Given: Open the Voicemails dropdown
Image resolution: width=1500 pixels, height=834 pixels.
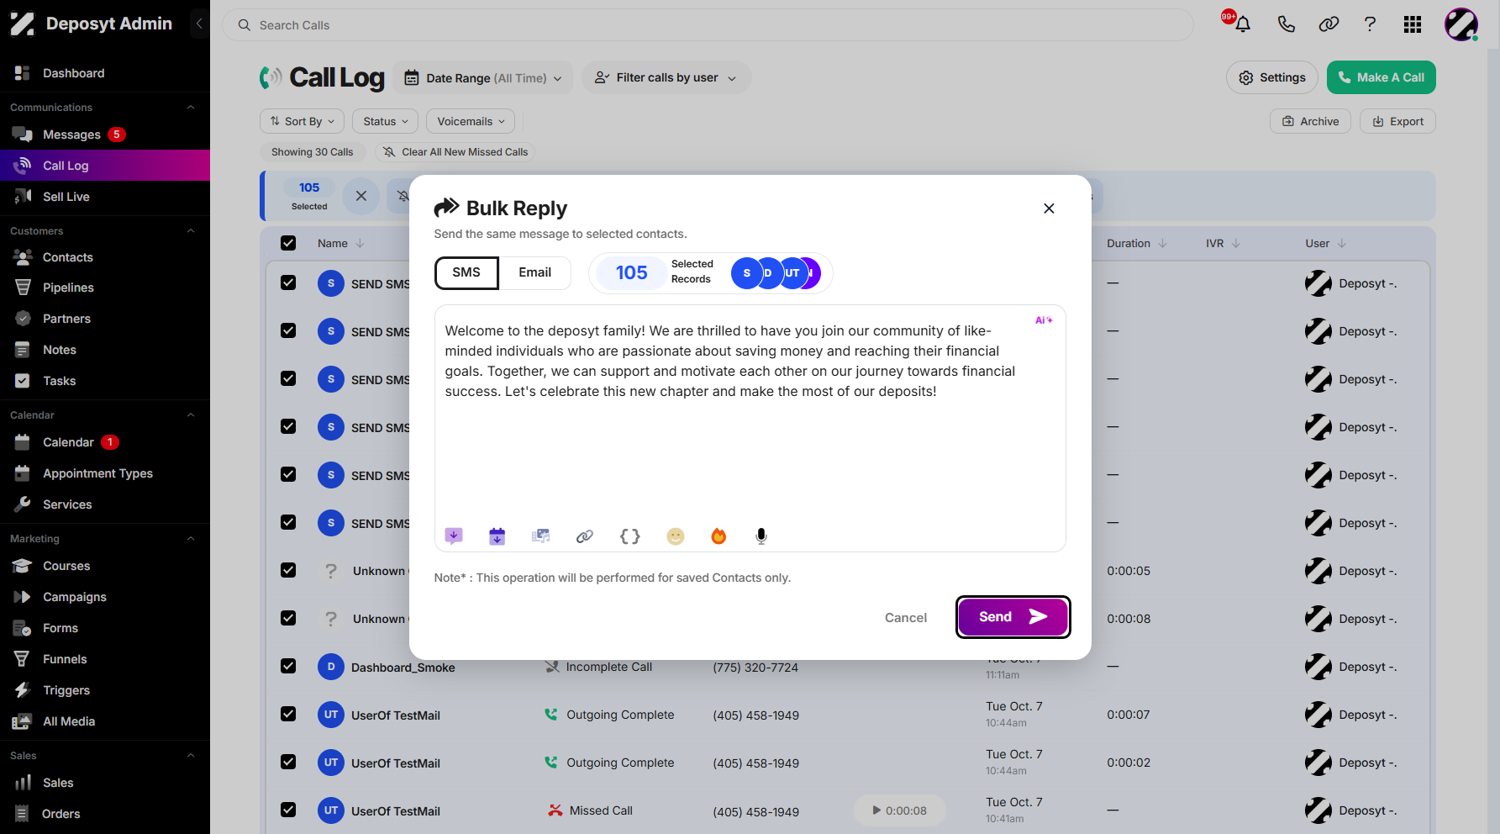Looking at the screenshot, I should tap(471, 121).
